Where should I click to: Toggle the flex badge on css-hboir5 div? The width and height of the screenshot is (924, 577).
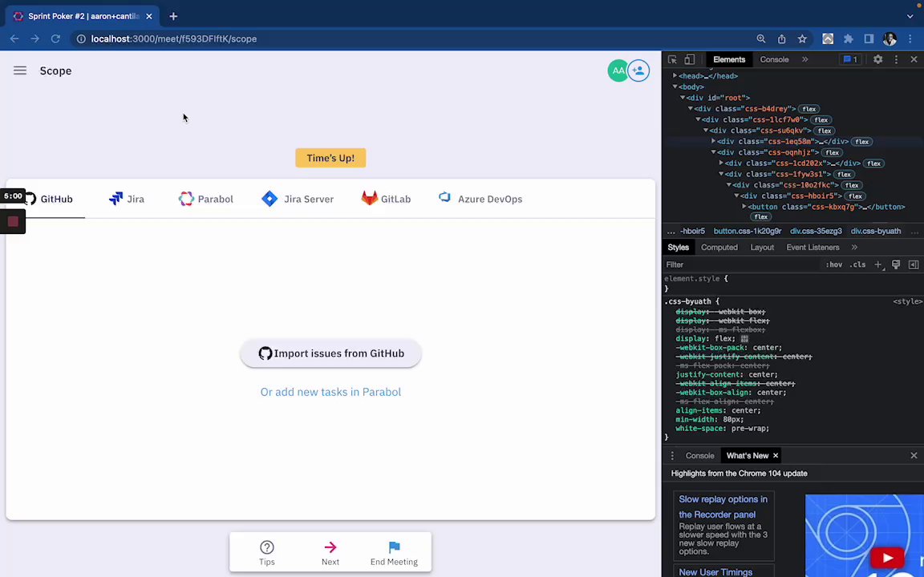pos(855,196)
